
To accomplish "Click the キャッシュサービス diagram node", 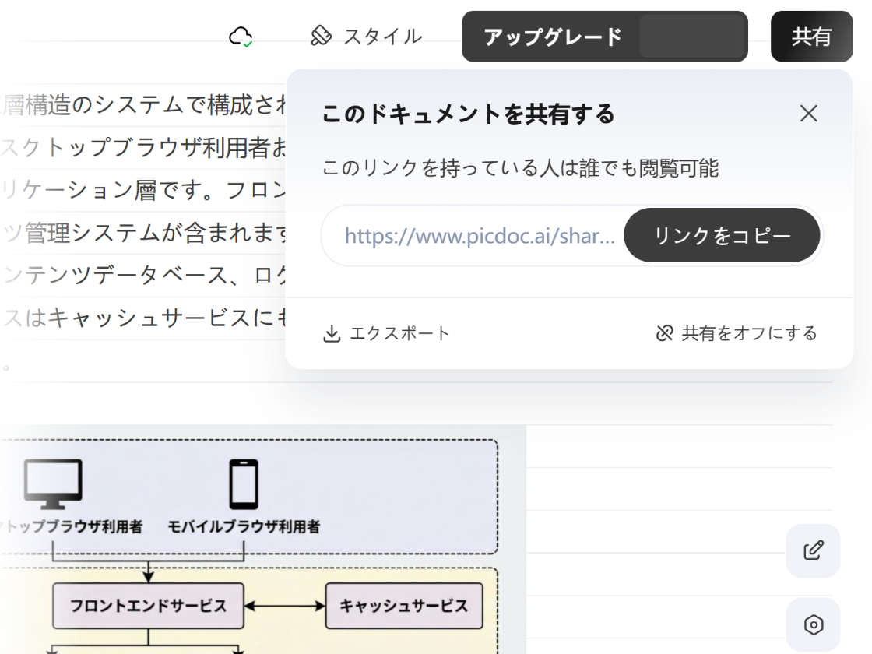I will 403,605.
